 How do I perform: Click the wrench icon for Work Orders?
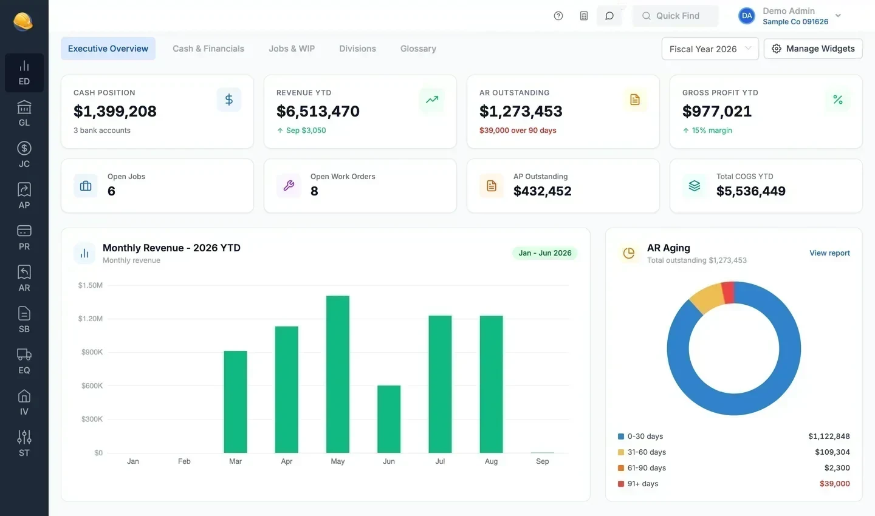pos(289,186)
